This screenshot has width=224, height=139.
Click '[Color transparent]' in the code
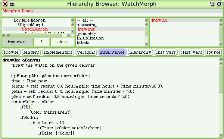tap(50, 112)
